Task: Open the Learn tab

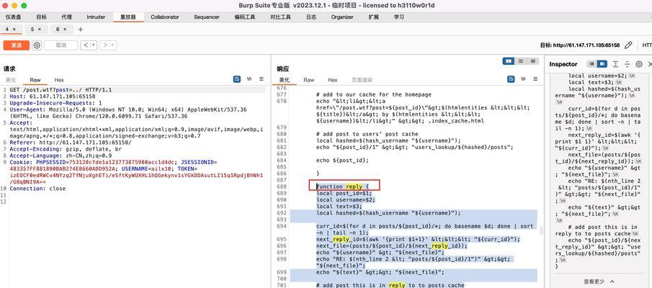Action: pos(399,17)
